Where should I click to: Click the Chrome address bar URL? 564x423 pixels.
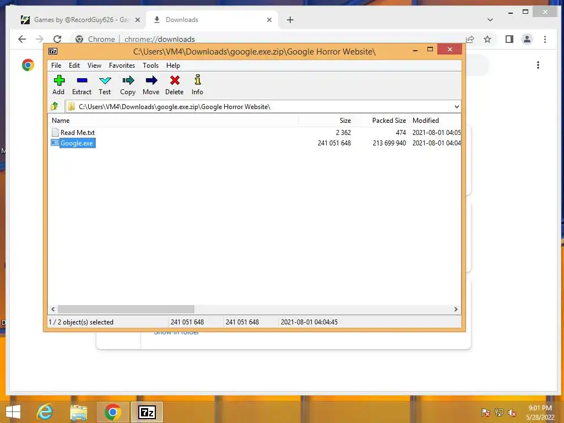pyautogui.click(x=160, y=39)
